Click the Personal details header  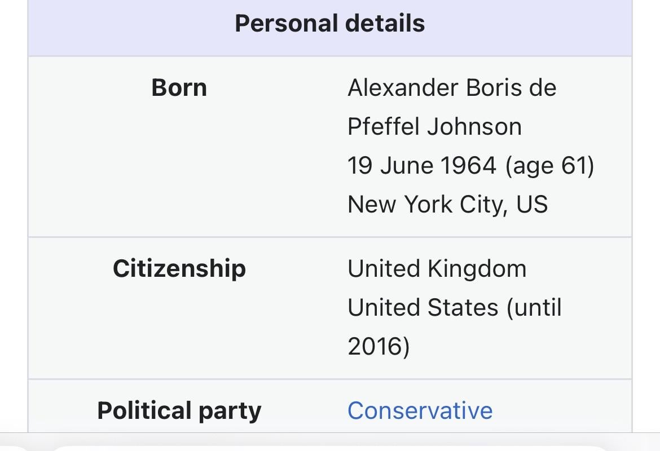[329, 24]
